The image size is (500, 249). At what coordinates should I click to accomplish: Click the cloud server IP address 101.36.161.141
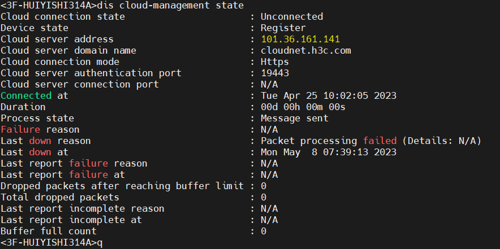point(300,40)
